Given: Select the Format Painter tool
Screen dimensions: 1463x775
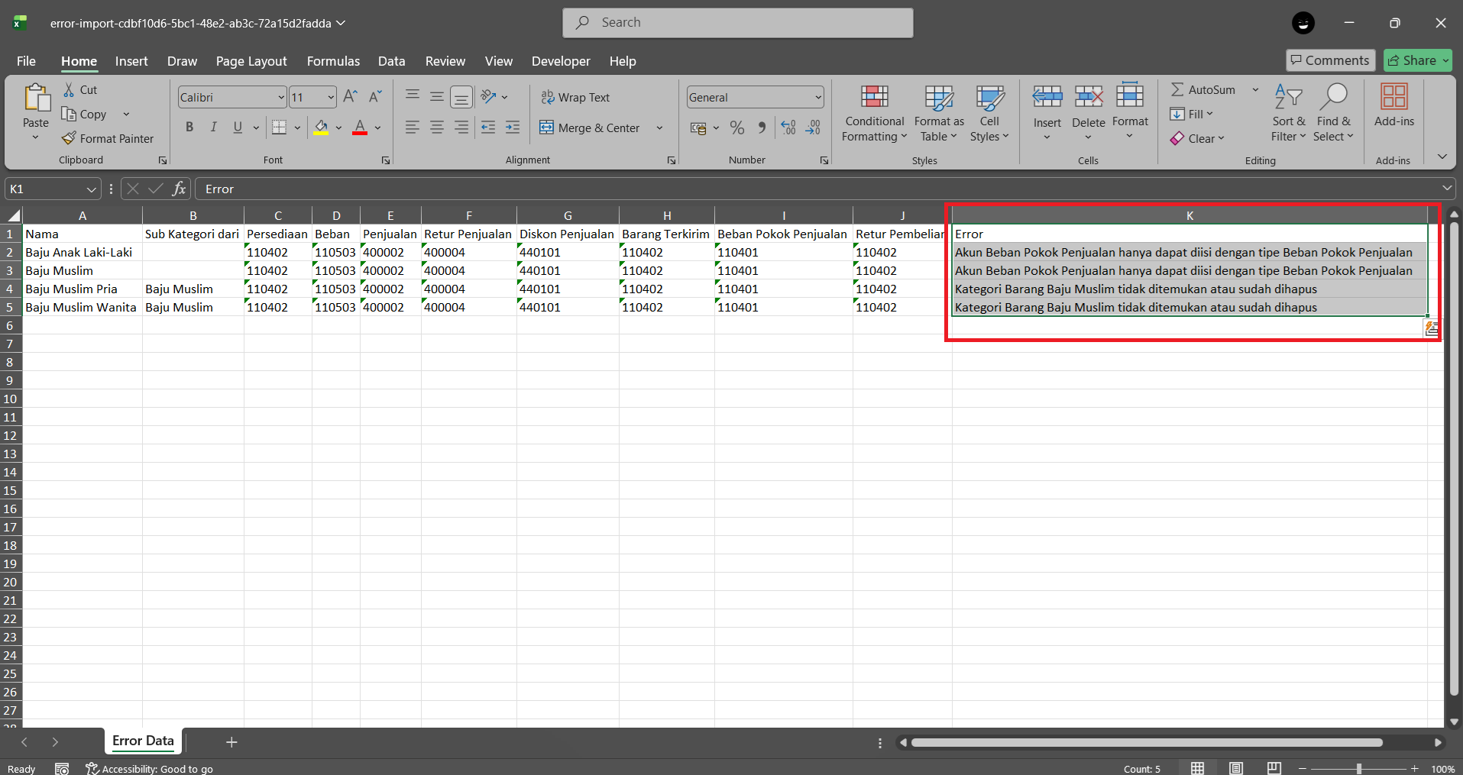Looking at the screenshot, I should click(108, 138).
